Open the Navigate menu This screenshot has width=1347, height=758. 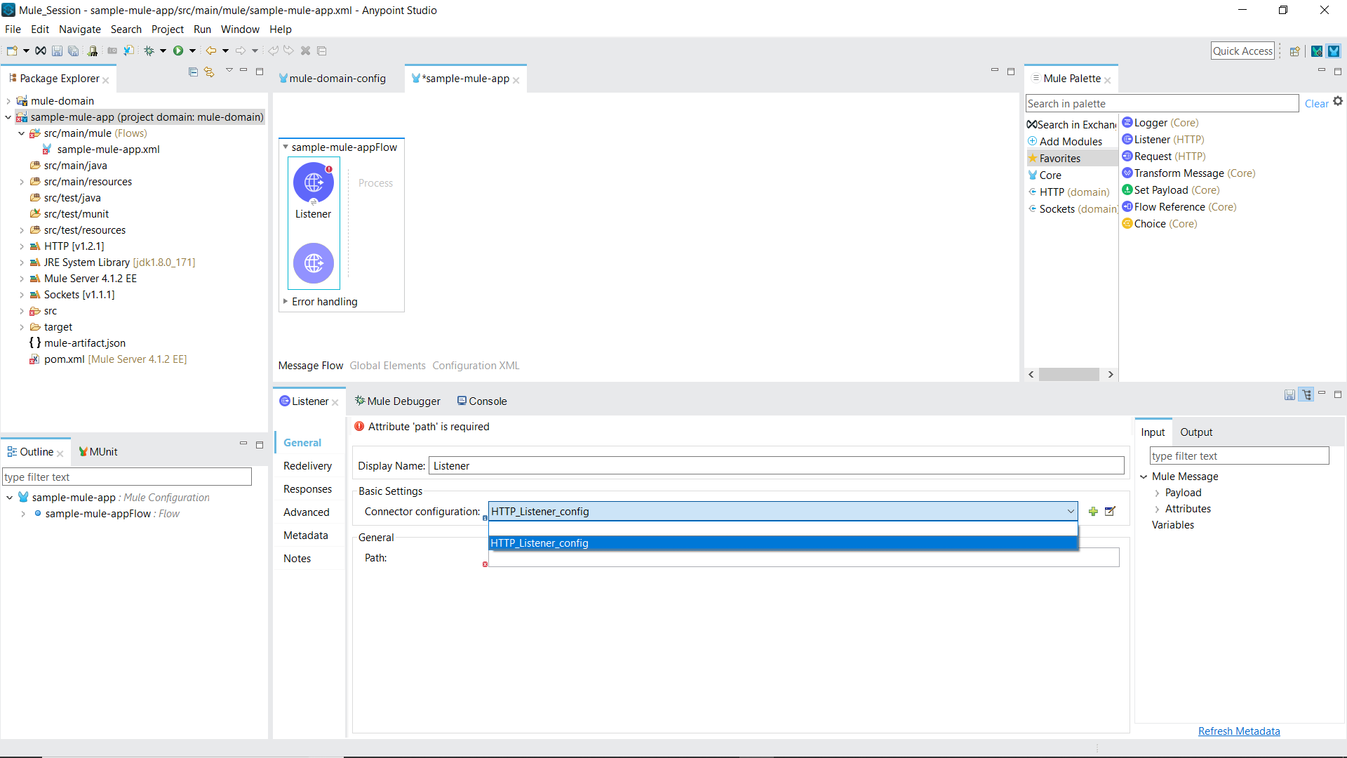[x=80, y=29]
